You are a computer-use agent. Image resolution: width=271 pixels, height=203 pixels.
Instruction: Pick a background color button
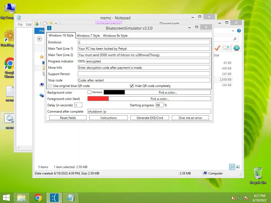(x=168, y=92)
